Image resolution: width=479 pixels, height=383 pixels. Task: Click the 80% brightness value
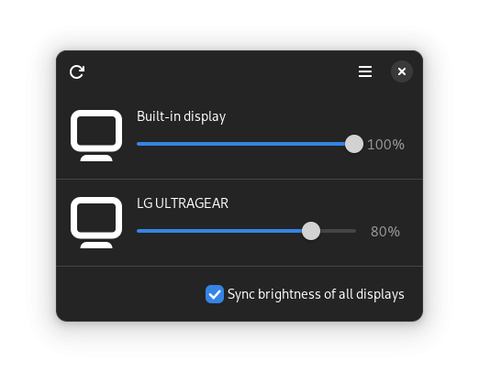coord(385,232)
